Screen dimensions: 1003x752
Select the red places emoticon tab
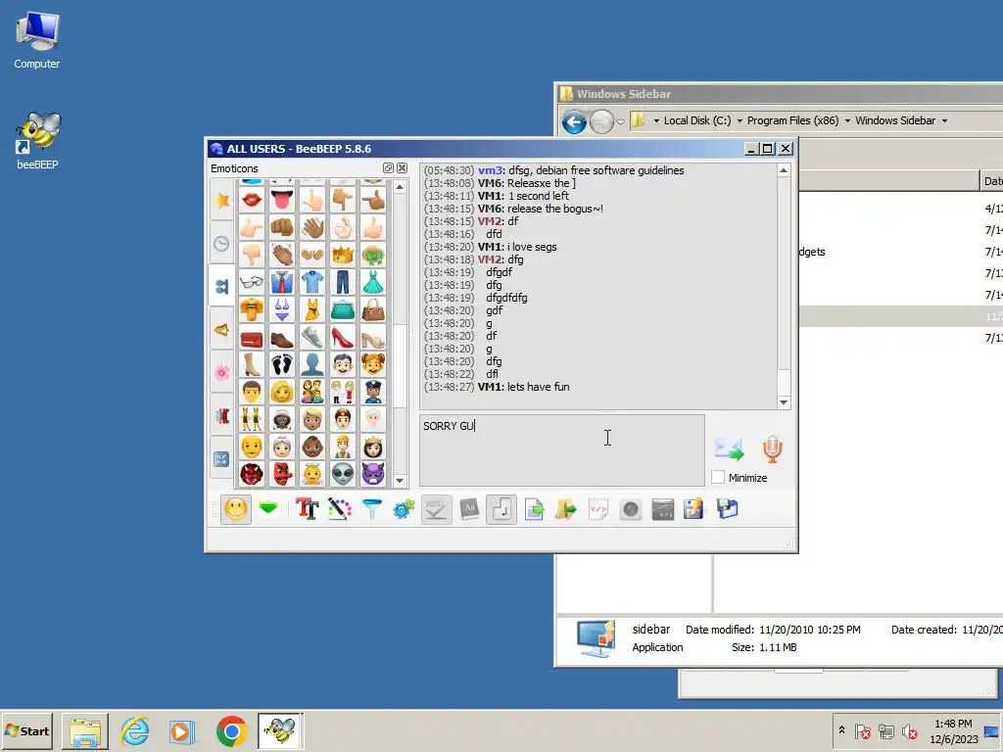pyautogui.click(x=222, y=415)
